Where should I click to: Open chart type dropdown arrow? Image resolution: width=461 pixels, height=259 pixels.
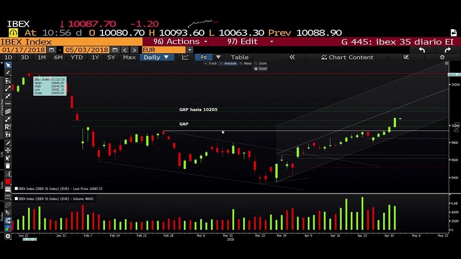[x=218, y=57]
